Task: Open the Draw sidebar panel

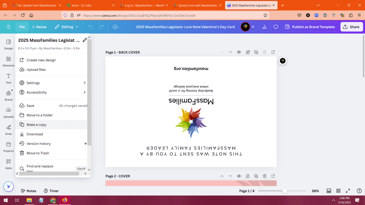Action: pos(9,130)
